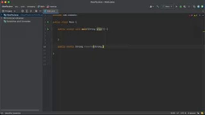Expand the project root tree arrow

(x=2, y=15)
